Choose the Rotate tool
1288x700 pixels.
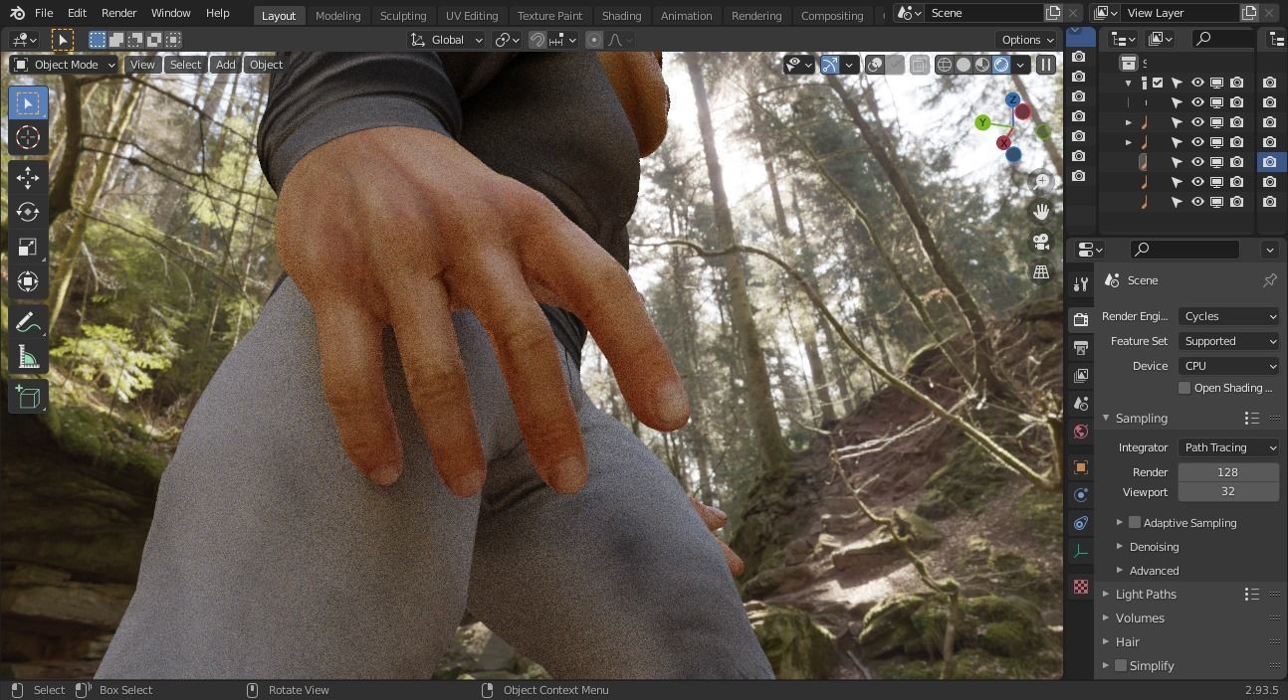(x=28, y=212)
